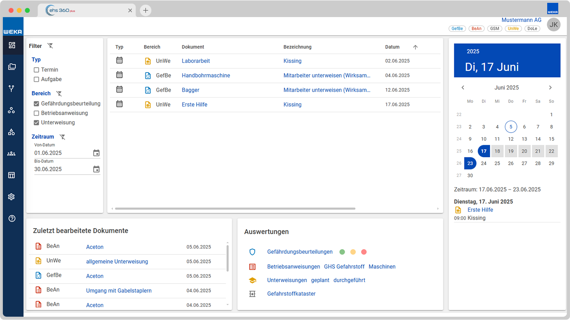
Task: Select the GefBe module chip
Action: 457,28
